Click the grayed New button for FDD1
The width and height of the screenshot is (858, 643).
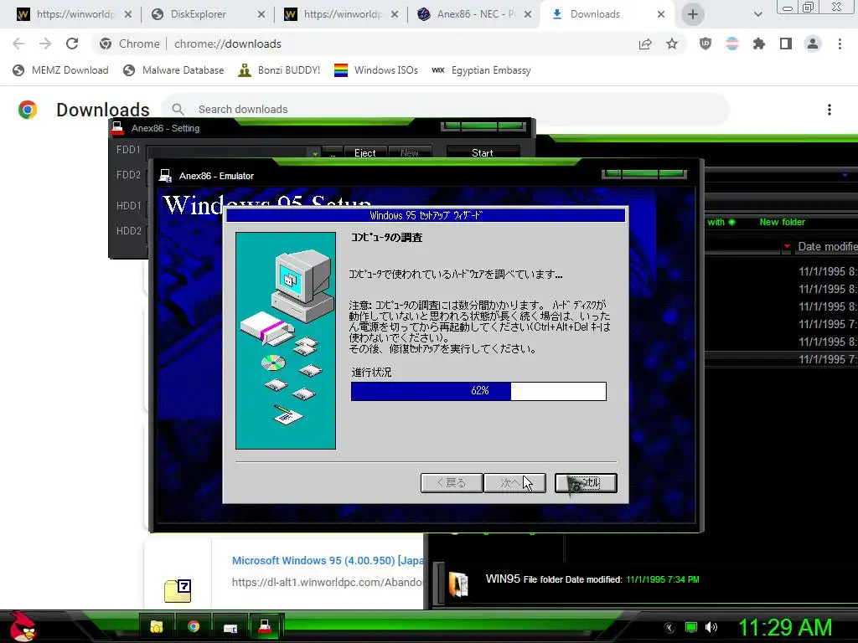click(409, 153)
